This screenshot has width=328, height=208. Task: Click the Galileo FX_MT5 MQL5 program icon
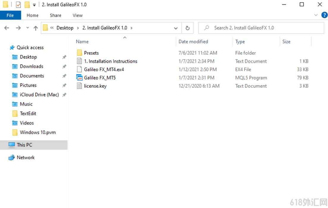pyautogui.click(x=79, y=78)
